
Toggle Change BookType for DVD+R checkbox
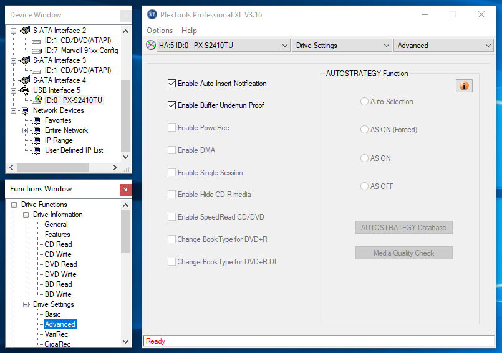coord(171,239)
